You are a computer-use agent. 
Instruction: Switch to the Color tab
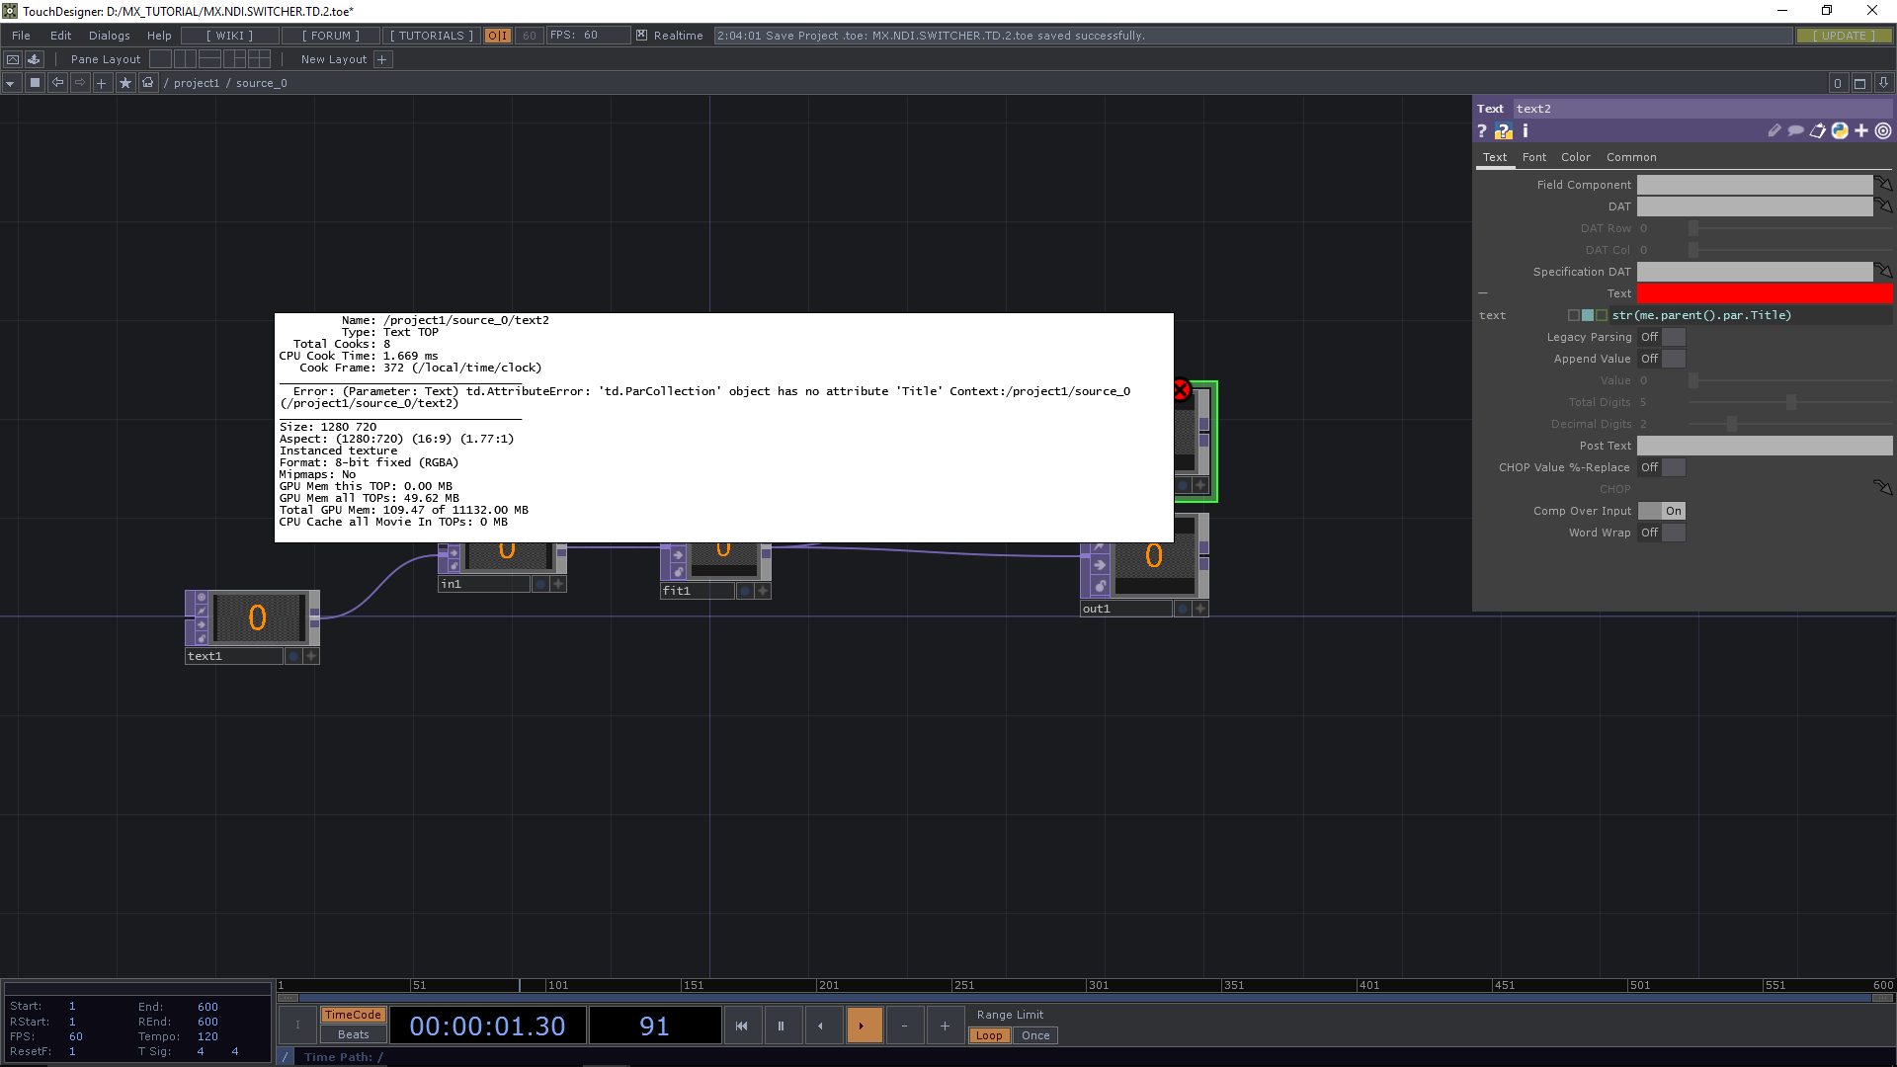point(1576,157)
